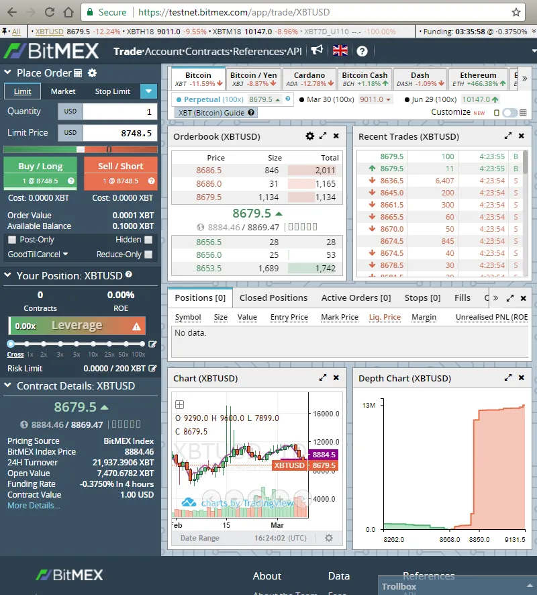
Task: Expand the Orderbook panel to fullscreen
Action: point(323,136)
